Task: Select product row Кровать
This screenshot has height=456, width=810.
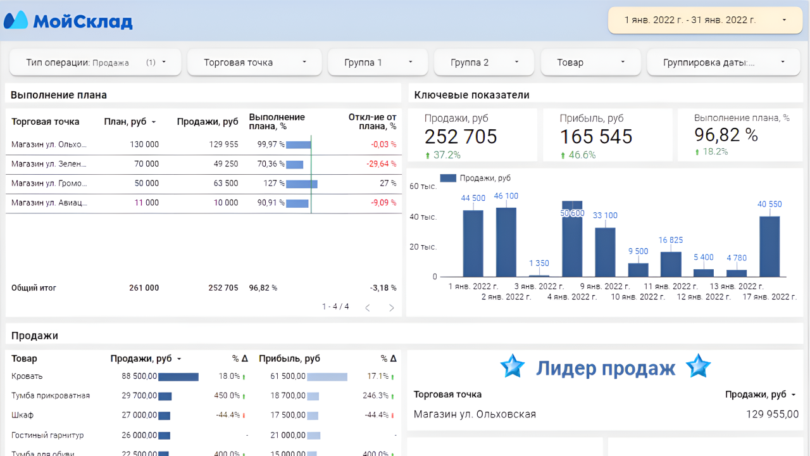Action: click(x=204, y=376)
